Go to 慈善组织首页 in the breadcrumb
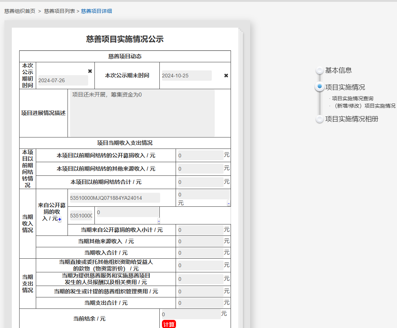 coord(20,11)
